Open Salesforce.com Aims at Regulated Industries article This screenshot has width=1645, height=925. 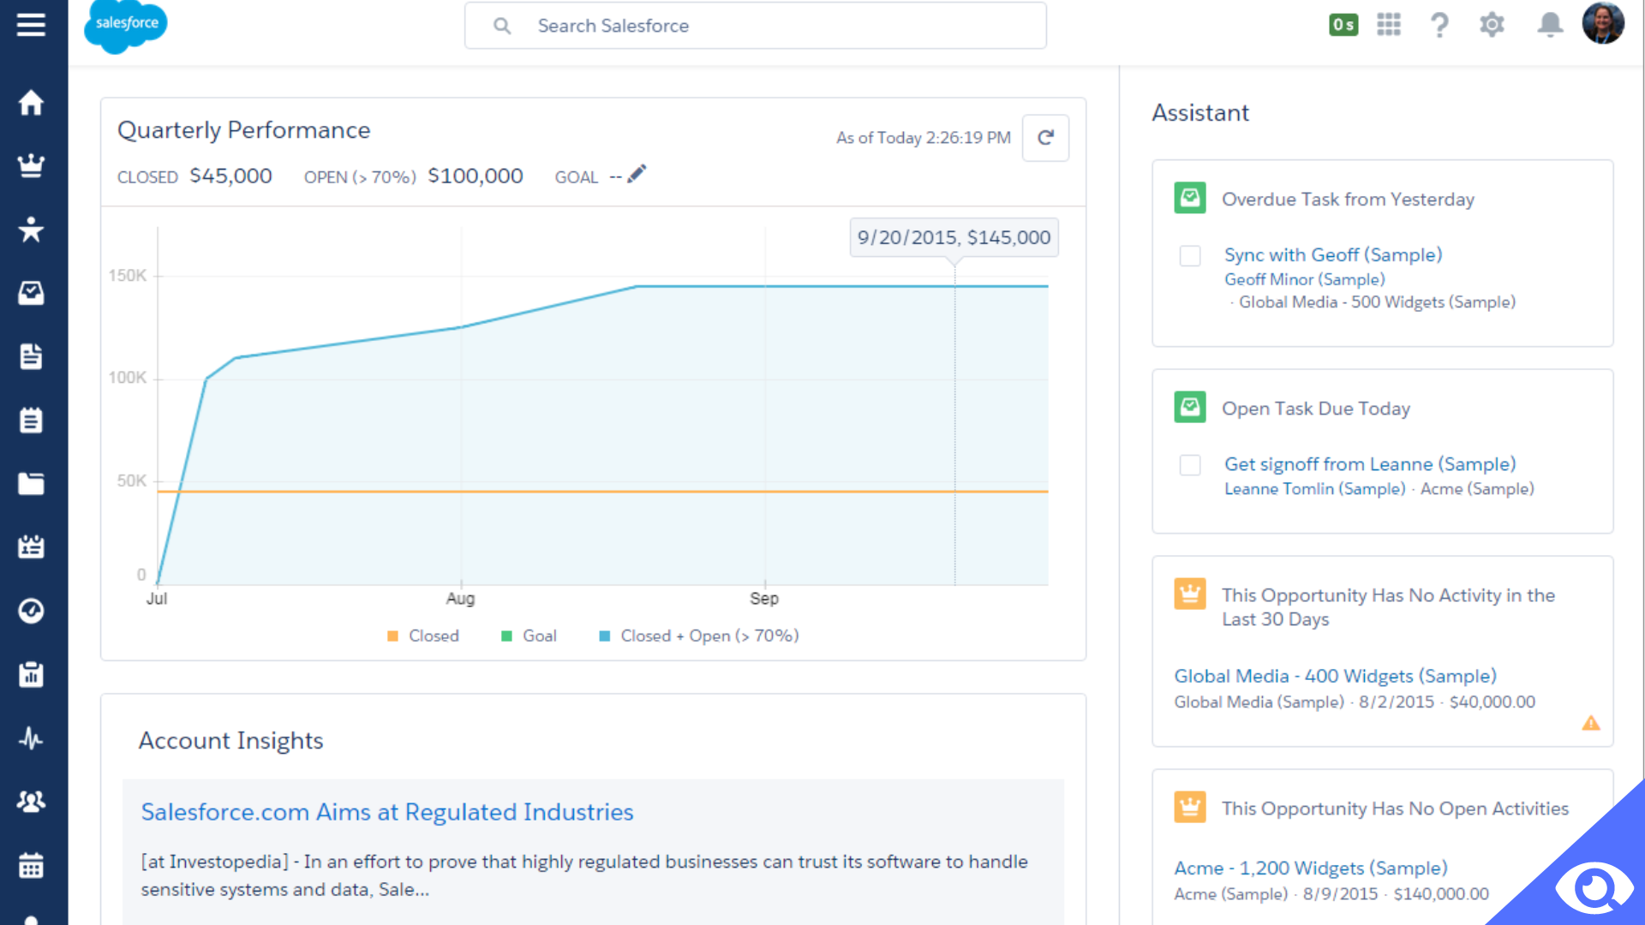[387, 812]
